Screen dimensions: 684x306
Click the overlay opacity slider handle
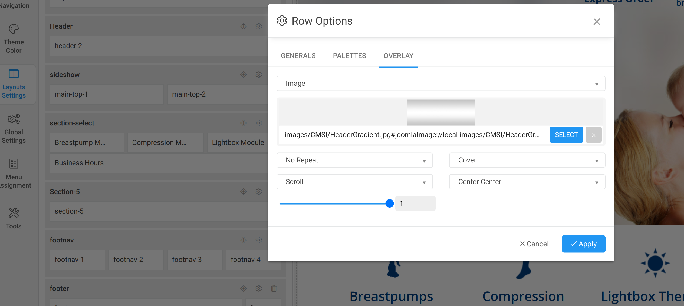pos(389,204)
